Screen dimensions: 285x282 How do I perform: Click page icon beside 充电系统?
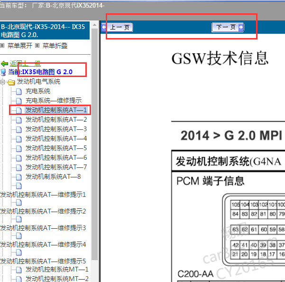[x=18, y=91]
